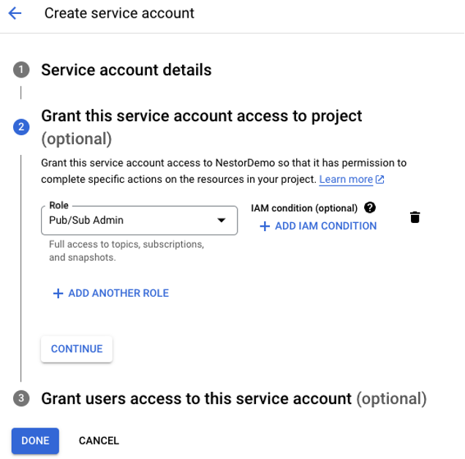Click the plus icon beside Add Another Role
The image size is (465, 459).
coord(58,293)
